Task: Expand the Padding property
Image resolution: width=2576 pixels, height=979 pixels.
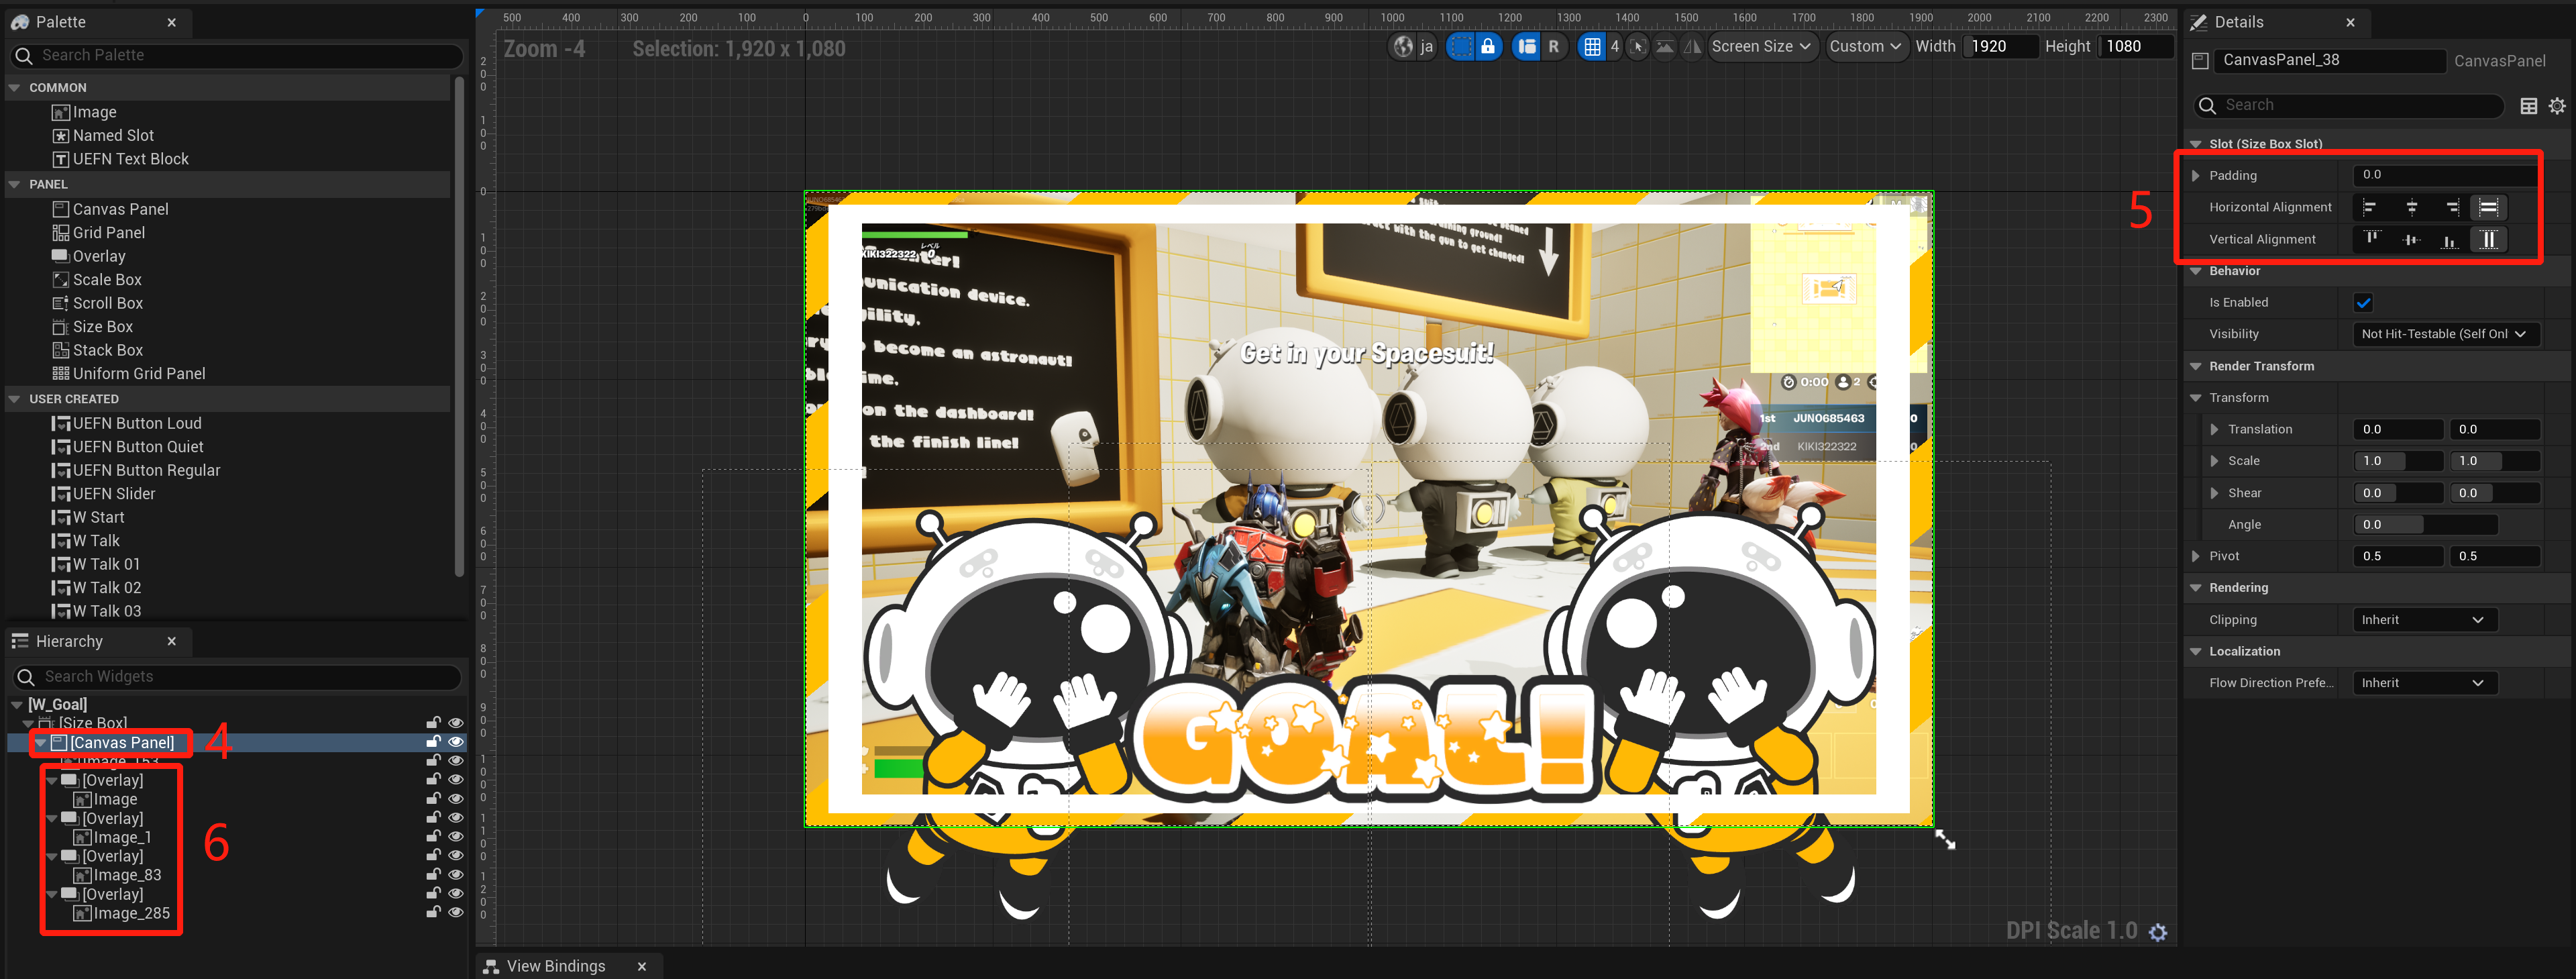Action: [2196, 175]
